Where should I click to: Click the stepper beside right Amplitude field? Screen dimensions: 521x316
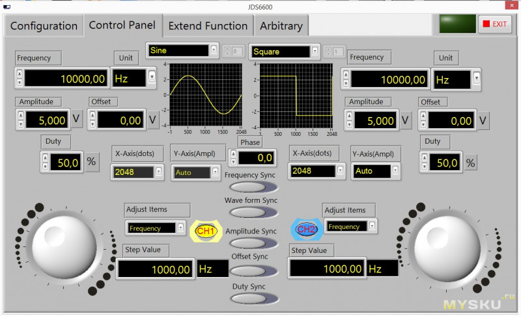[349, 120]
